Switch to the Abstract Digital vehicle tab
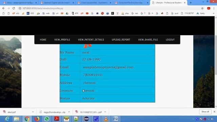217x122 pixels. pos(57,3)
